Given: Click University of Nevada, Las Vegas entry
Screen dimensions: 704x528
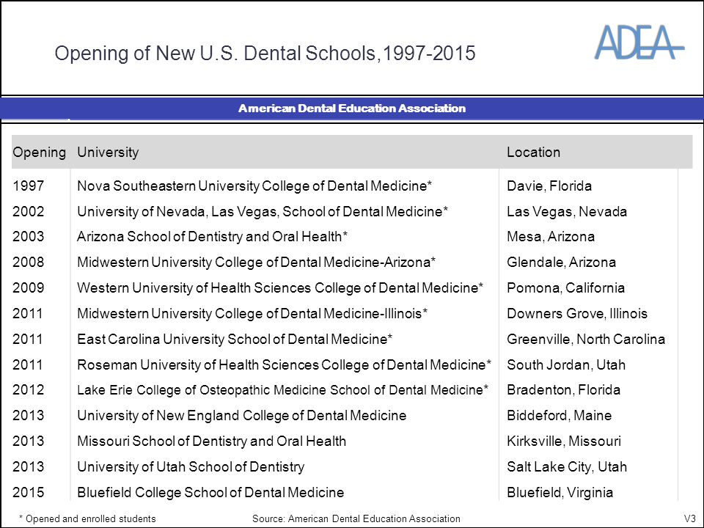Looking at the screenshot, I should [263, 211].
